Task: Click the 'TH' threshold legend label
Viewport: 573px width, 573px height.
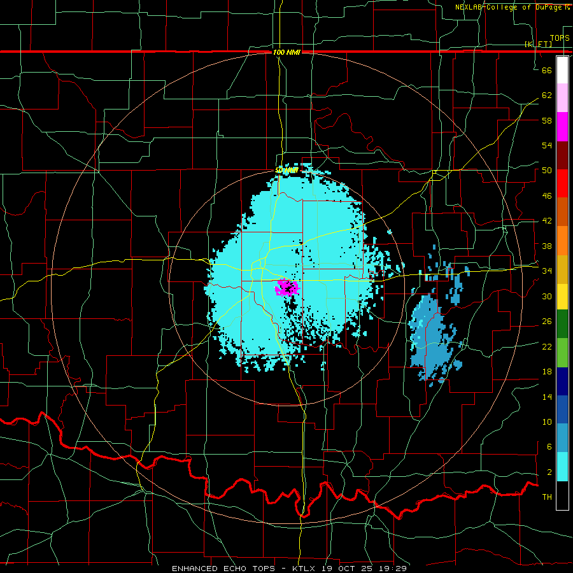Action: coord(547,497)
